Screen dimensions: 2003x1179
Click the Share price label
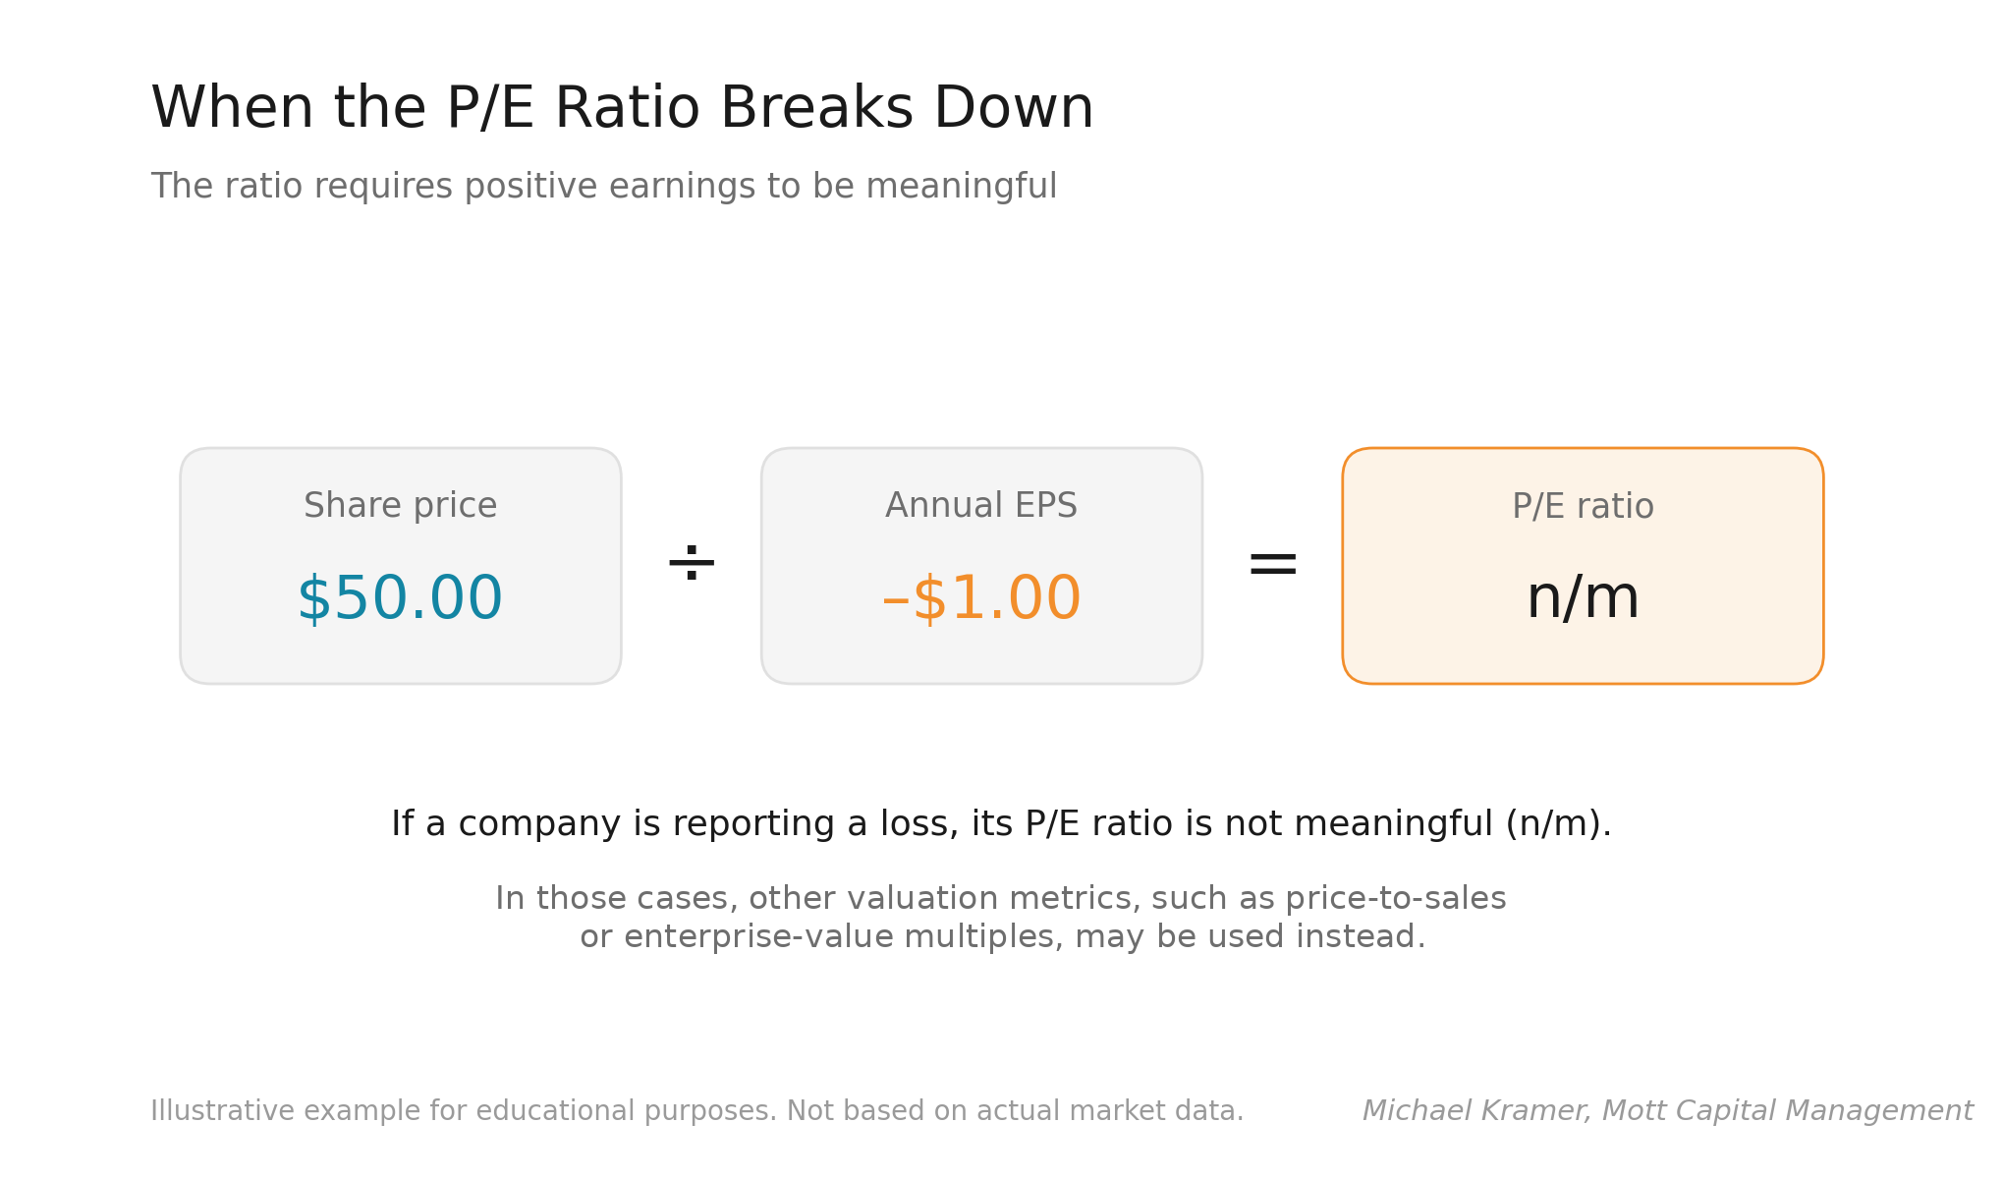click(400, 506)
